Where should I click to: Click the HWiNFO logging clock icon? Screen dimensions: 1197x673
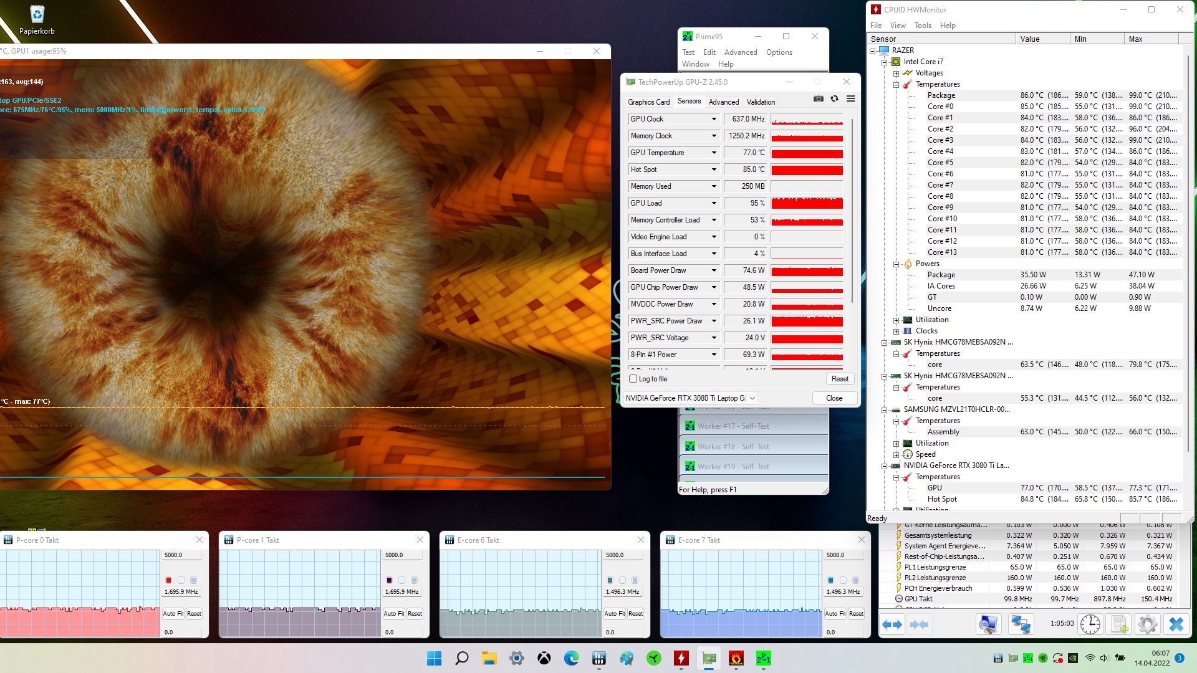[x=1090, y=624]
